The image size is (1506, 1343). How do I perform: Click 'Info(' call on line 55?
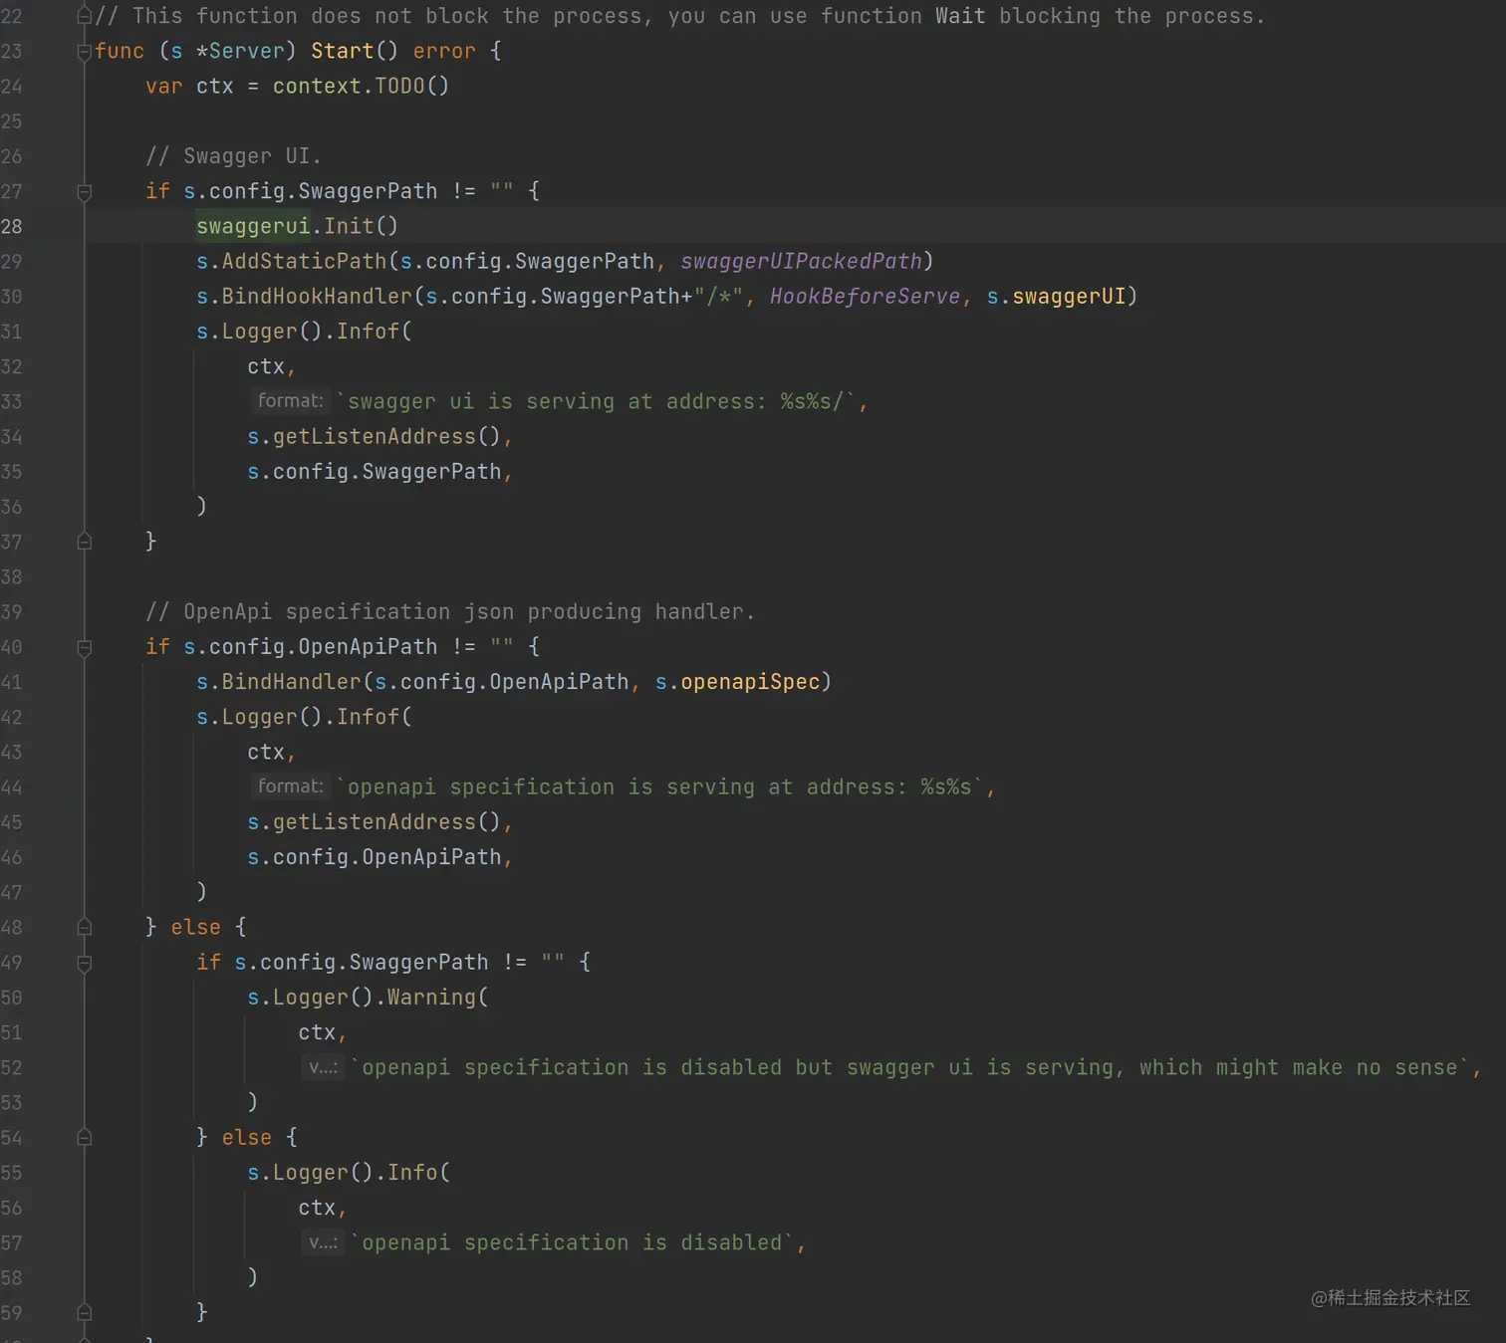[x=418, y=1173]
